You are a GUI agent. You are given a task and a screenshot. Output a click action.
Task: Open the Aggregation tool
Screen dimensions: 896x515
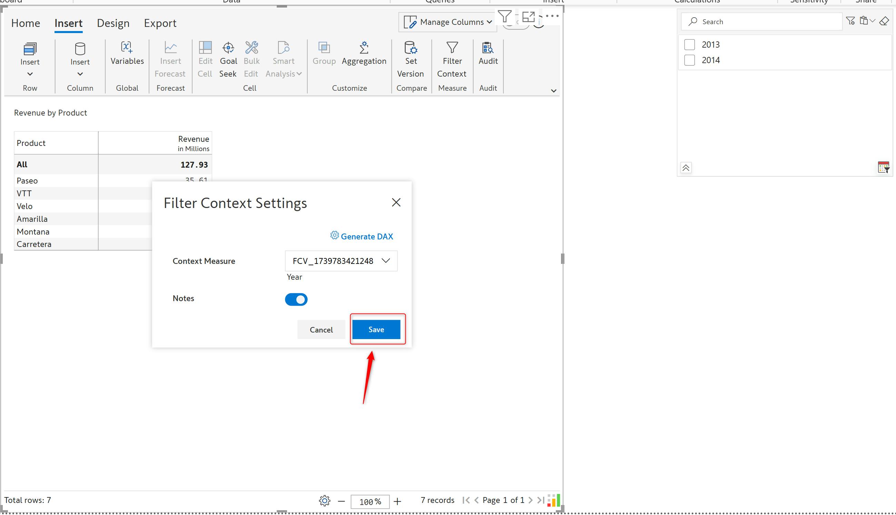364,48
